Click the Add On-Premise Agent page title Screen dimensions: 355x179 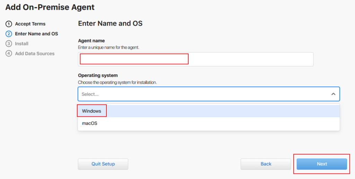(x=50, y=7)
